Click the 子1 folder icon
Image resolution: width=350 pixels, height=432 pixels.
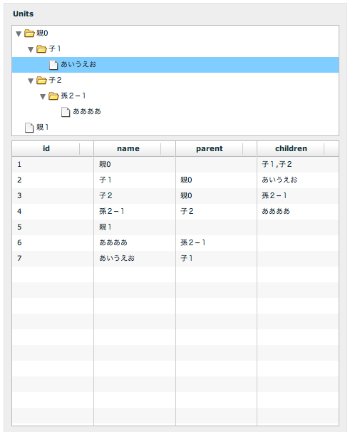pos(41,49)
